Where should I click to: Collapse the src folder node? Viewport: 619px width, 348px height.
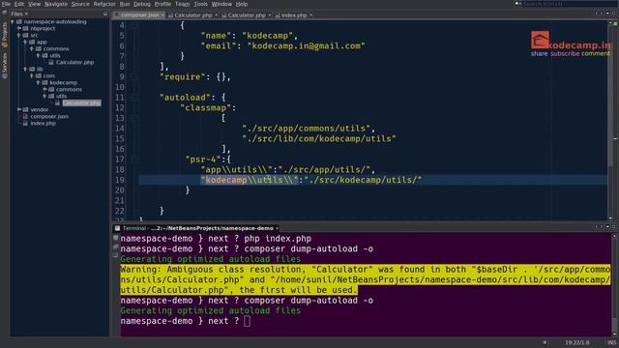point(19,35)
